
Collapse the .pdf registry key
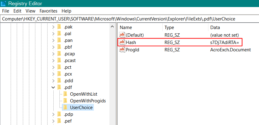(x=53, y=87)
